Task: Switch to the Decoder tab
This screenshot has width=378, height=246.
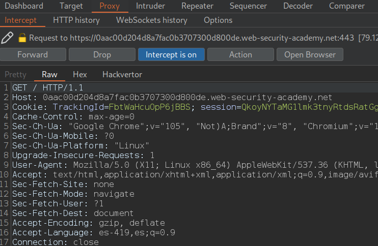Action: tap(298, 6)
